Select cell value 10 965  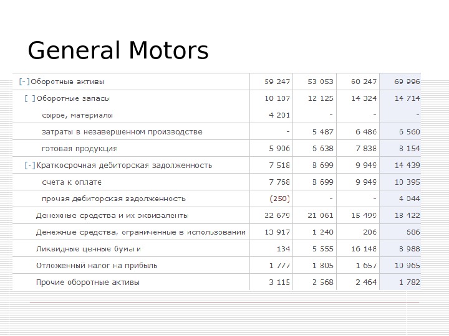[407, 266]
